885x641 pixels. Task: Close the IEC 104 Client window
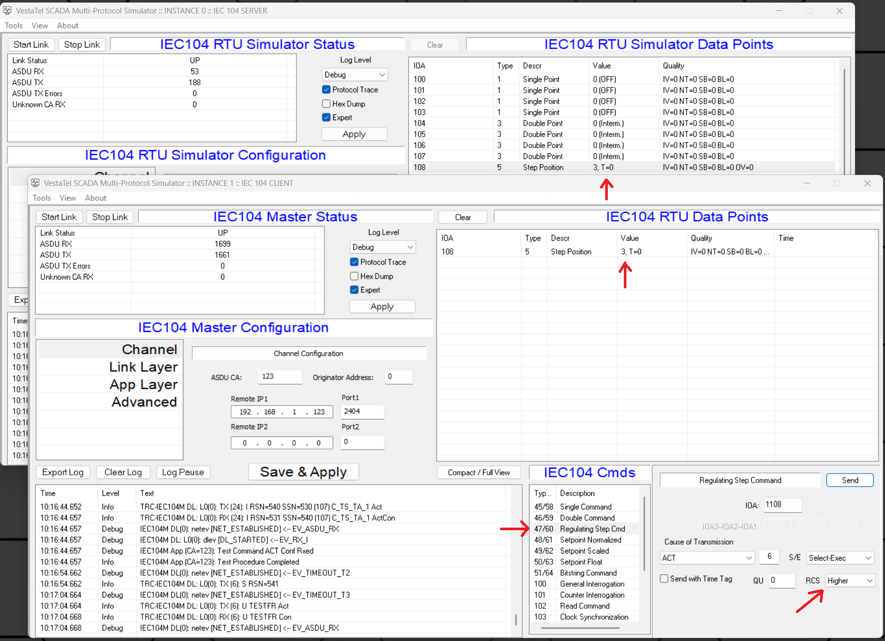tap(867, 183)
